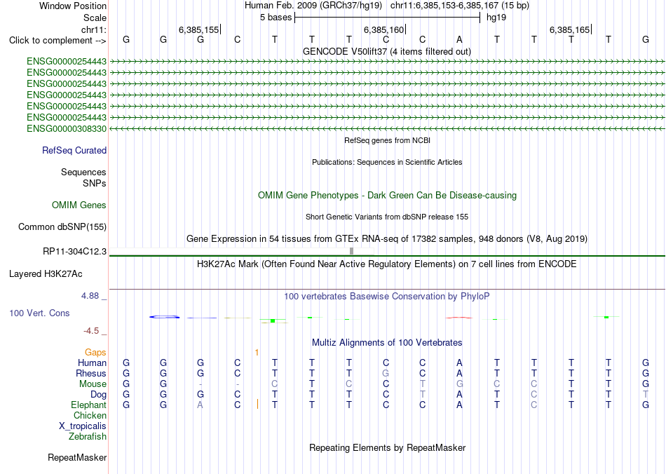Click the 6,385,165 ruler coordinate
Screen dimensions: 666x474
569,29
